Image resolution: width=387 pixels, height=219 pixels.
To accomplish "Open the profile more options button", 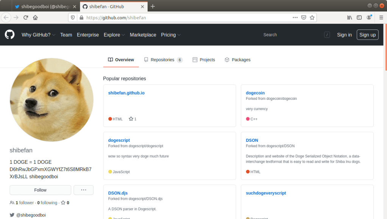I will pos(83,190).
